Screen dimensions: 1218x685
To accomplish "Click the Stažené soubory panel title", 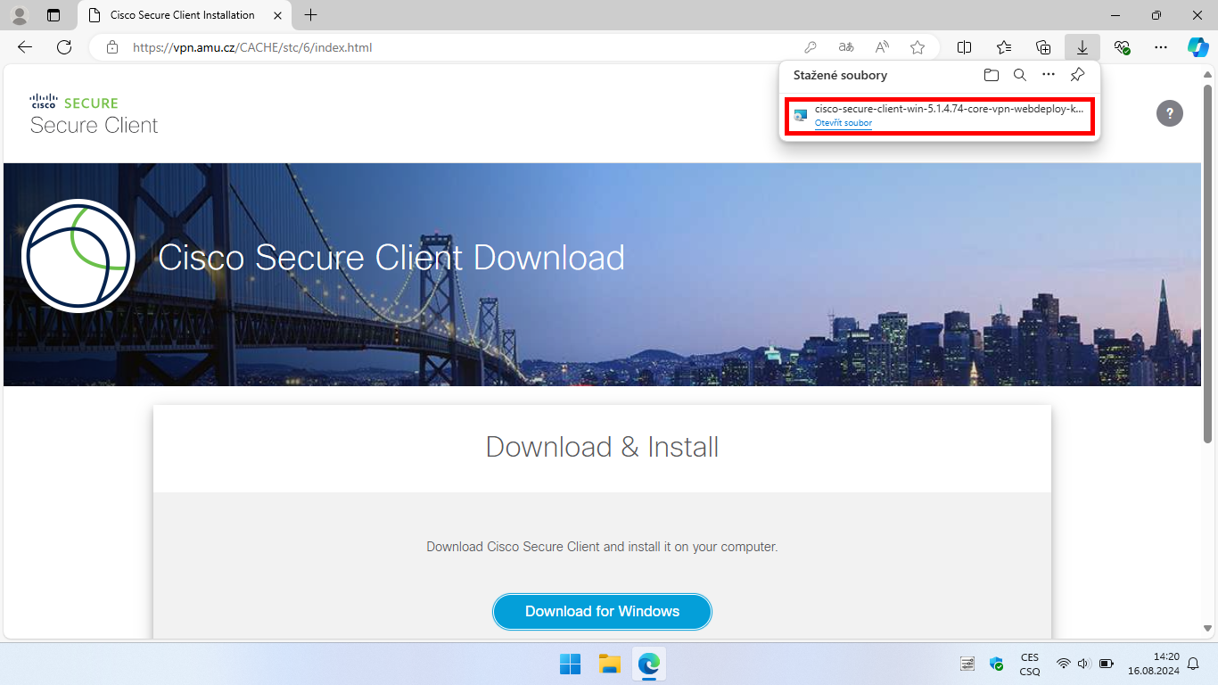I will pyautogui.click(x=840, y=75).
